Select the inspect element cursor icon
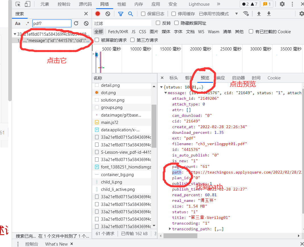The width and height of the screenshot is (304, 247). click(18, 4)
